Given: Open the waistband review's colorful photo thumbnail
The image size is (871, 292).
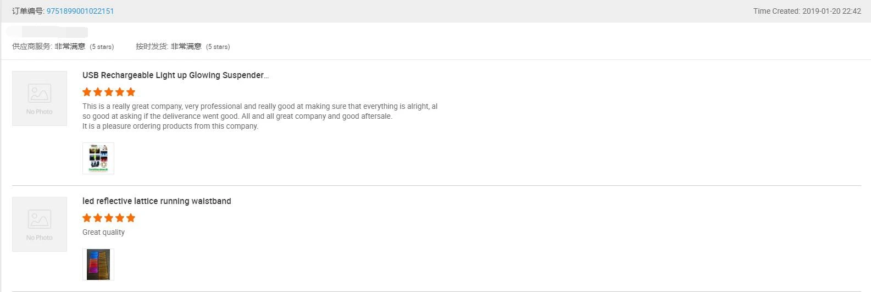Looking at the screenshot, I should pyautogui.click(x=98, y=265).
